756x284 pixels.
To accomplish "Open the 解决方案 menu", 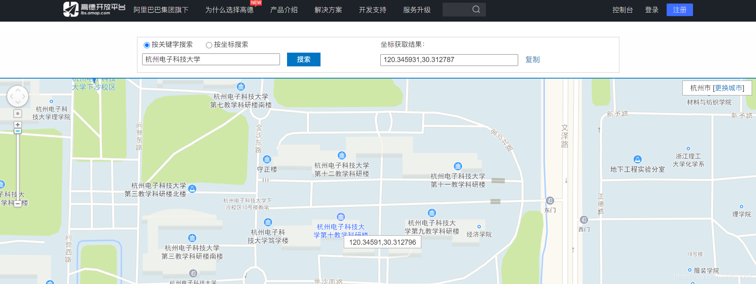I will click(328, 10).
